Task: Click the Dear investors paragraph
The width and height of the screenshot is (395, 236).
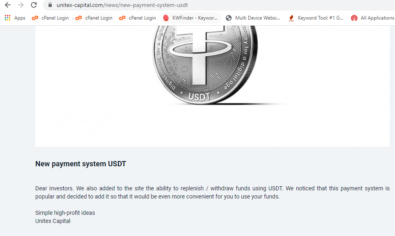Action: [x=212, y=192]
